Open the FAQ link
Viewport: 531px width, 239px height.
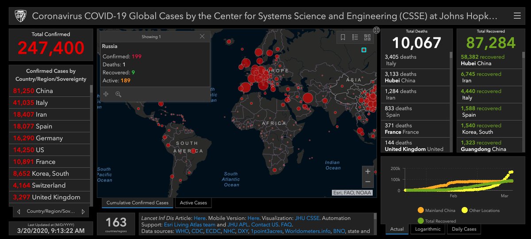pos(286,224)
